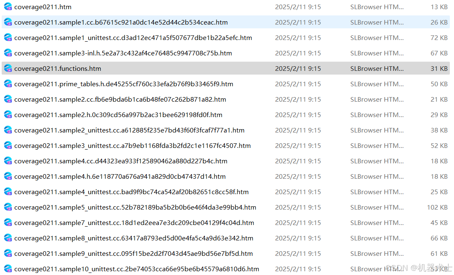Click the browser icon next to sample3-inl.h file
Viewport: 454px width, 275px height.
coord(8,53)
